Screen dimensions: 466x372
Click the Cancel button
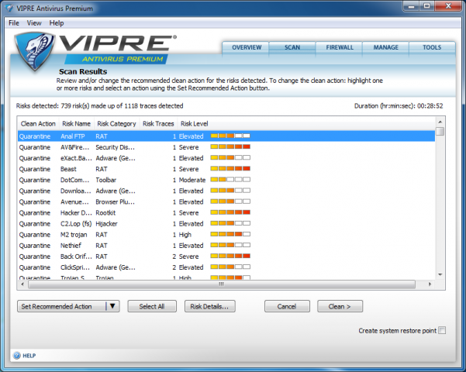287,306
